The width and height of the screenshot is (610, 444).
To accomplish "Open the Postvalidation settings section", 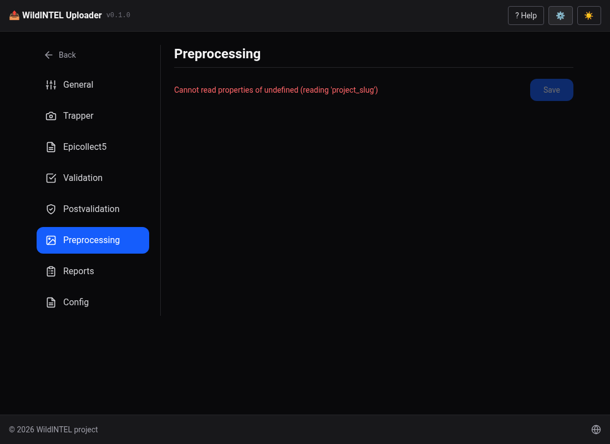I will [93, 209].
